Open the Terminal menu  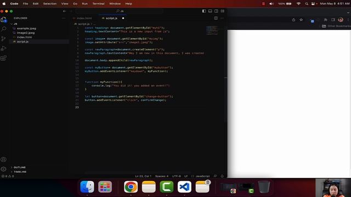tap(98, 4)
